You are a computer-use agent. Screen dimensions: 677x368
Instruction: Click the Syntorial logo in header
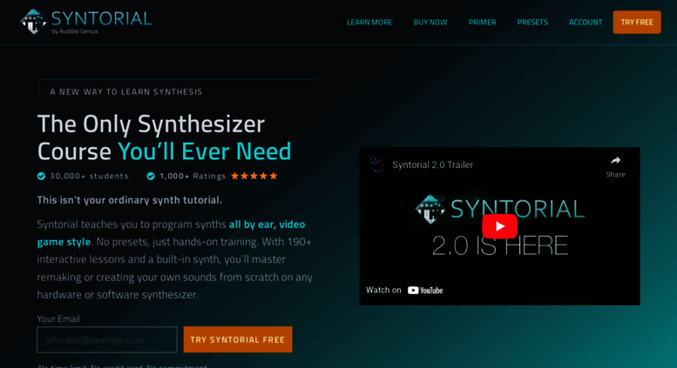tap(86, 22)
